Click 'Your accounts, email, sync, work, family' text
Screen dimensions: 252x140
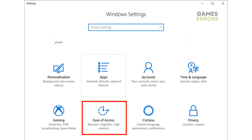148,83
